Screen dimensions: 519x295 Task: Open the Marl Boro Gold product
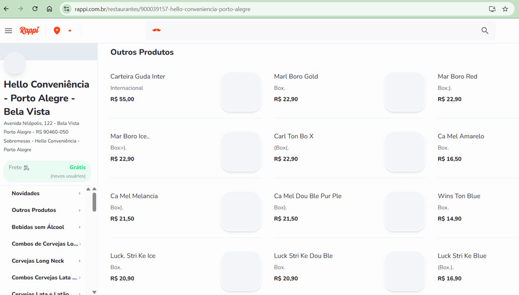pyautogui.click(x=296, y=76)
